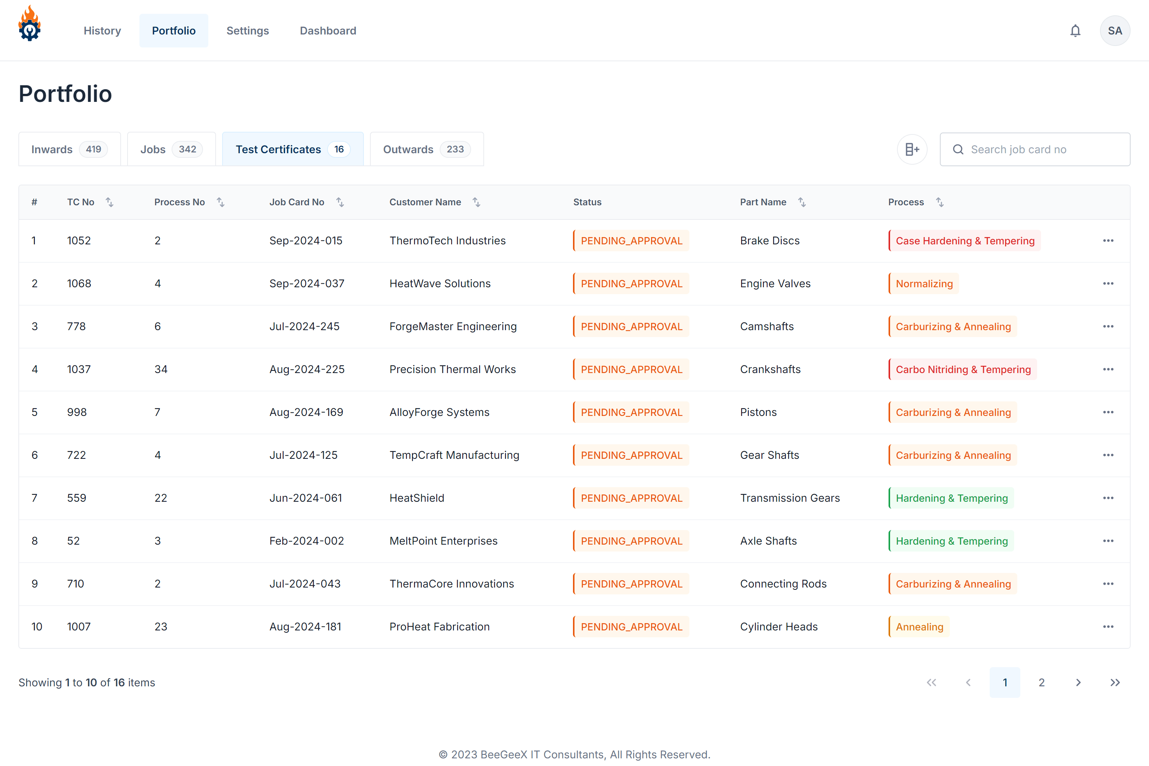Click TC number 1068

coord(79,284)
